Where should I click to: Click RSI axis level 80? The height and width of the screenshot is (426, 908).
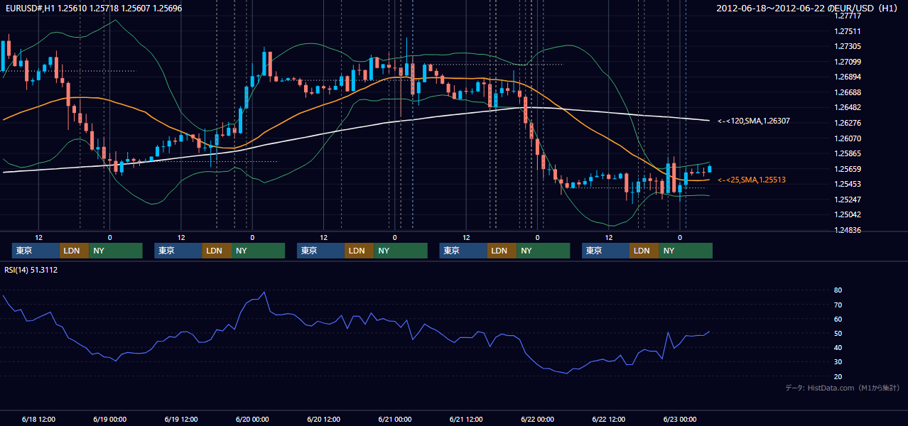pos(838,290)
